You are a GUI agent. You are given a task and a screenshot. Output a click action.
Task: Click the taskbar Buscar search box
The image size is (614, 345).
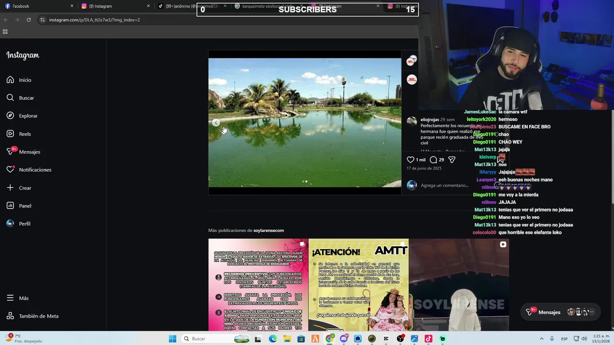[216, 339]
